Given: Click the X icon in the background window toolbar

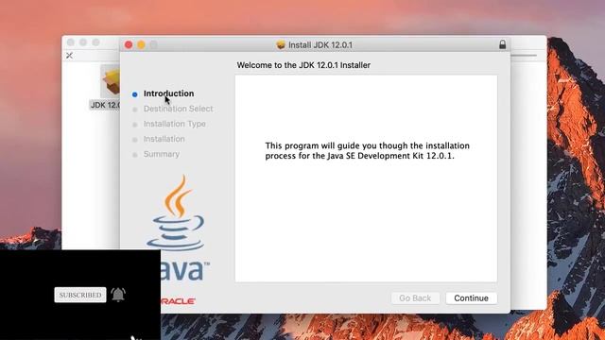Looking at the screenshot, I should coord(69,56).
